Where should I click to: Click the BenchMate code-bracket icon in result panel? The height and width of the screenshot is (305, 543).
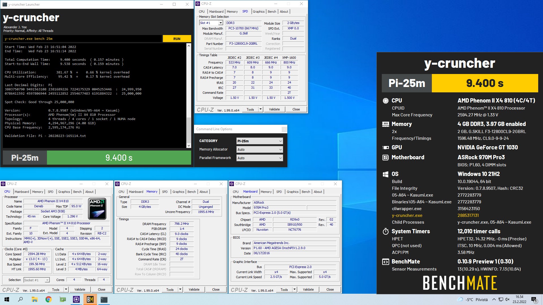click(x=385, y=262)
